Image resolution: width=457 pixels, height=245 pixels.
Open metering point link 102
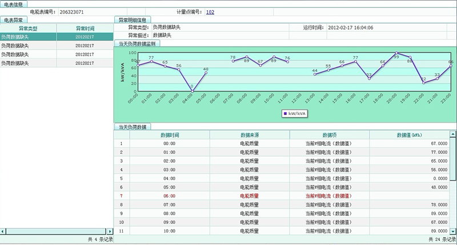(210, 12)
